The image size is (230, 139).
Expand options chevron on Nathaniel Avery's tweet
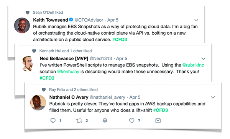[x=213, y=97]
